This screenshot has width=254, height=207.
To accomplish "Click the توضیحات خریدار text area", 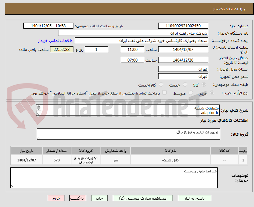I will [x=114, y=178].
